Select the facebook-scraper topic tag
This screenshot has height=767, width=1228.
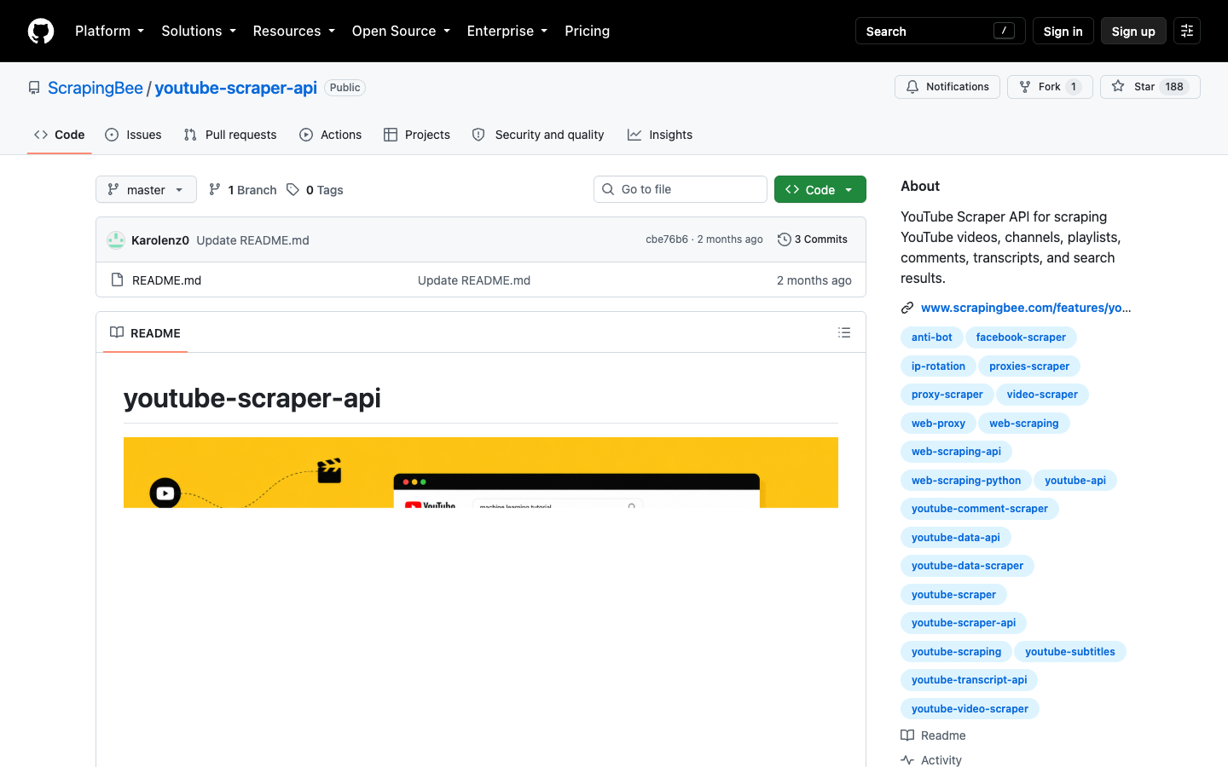click(x=1021, y=337)
